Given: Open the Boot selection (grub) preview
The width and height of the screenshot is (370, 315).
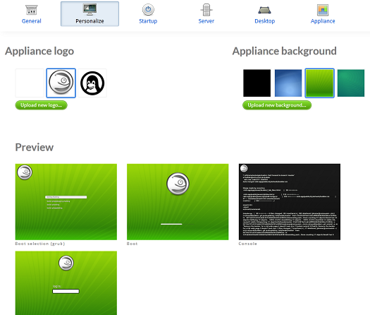Looking at the screenshot, I should click(x=66, y=202).
